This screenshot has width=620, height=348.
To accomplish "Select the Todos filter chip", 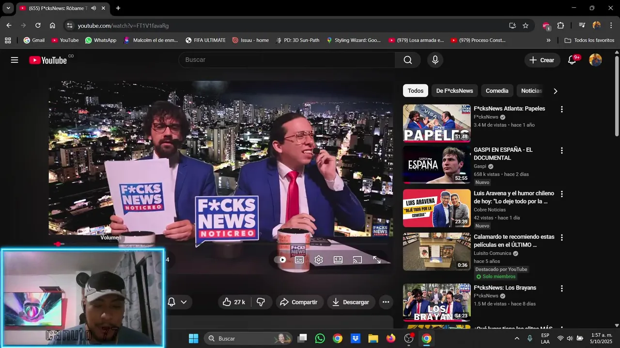I will (x=416, y=91).
